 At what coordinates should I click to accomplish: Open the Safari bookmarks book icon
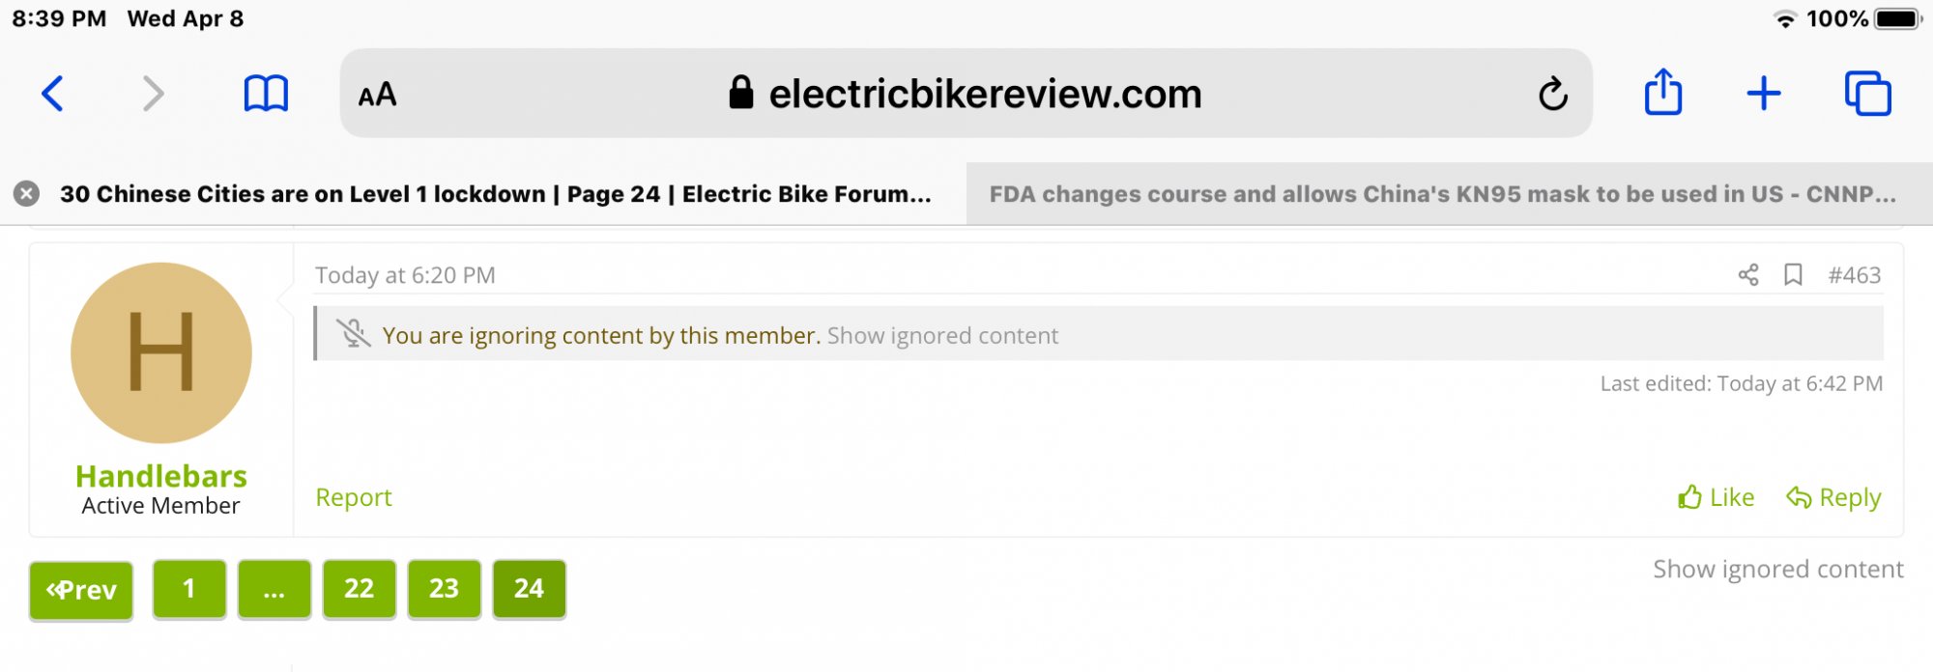pyautogui.click(x=266, y=94)
